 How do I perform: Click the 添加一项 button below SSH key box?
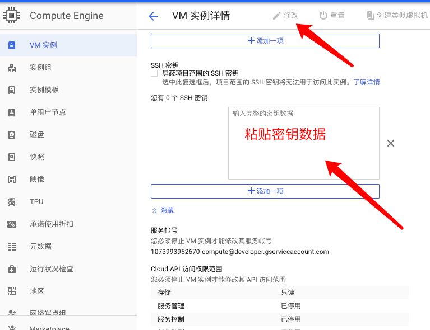coord(265,191)
